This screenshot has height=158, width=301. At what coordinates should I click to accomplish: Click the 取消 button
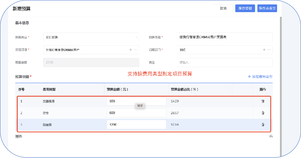click(x=224, y=8)
